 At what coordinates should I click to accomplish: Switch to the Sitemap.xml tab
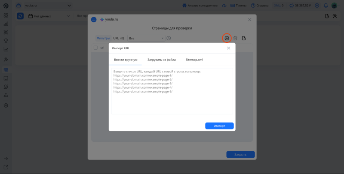(194, 60)
